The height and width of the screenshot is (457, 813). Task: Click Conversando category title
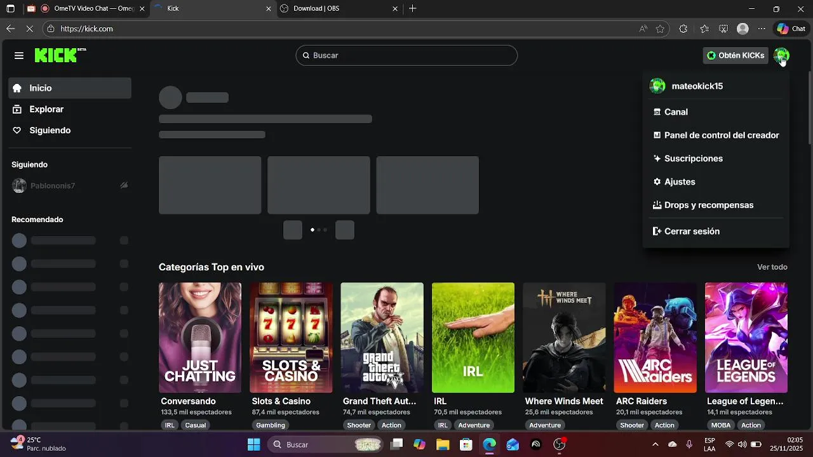188,401
